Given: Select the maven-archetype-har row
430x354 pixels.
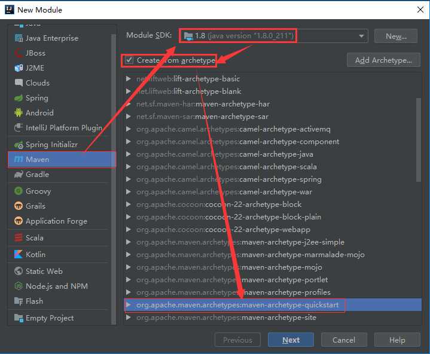Looking at the screenshot, I should tap(272, 104).
